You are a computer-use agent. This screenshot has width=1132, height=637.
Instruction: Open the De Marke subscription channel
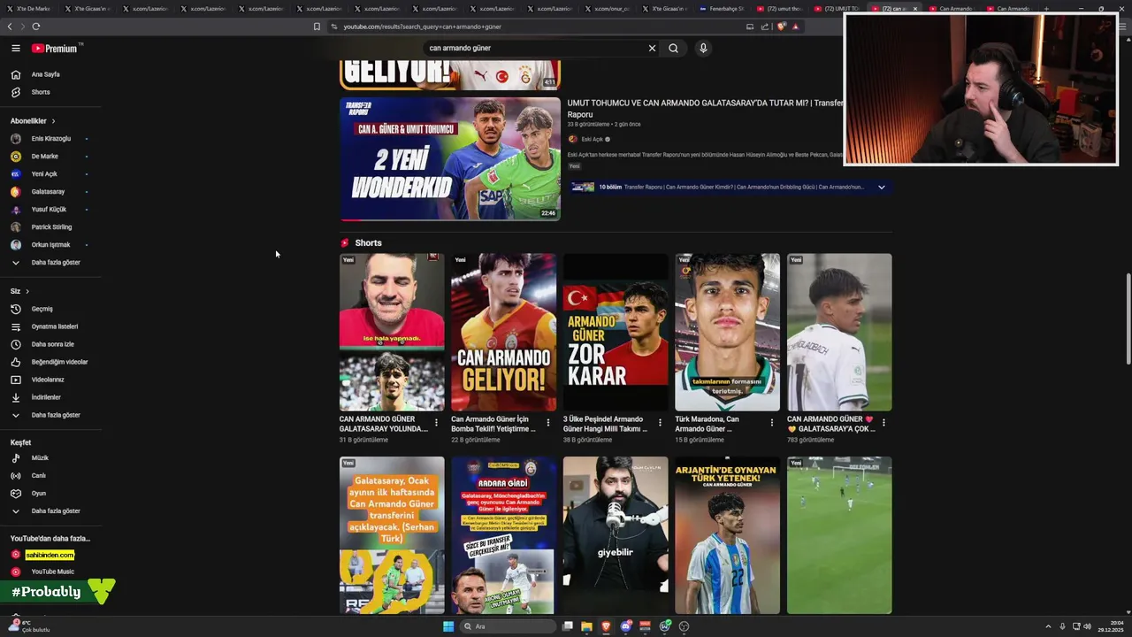tap(51, 157)
